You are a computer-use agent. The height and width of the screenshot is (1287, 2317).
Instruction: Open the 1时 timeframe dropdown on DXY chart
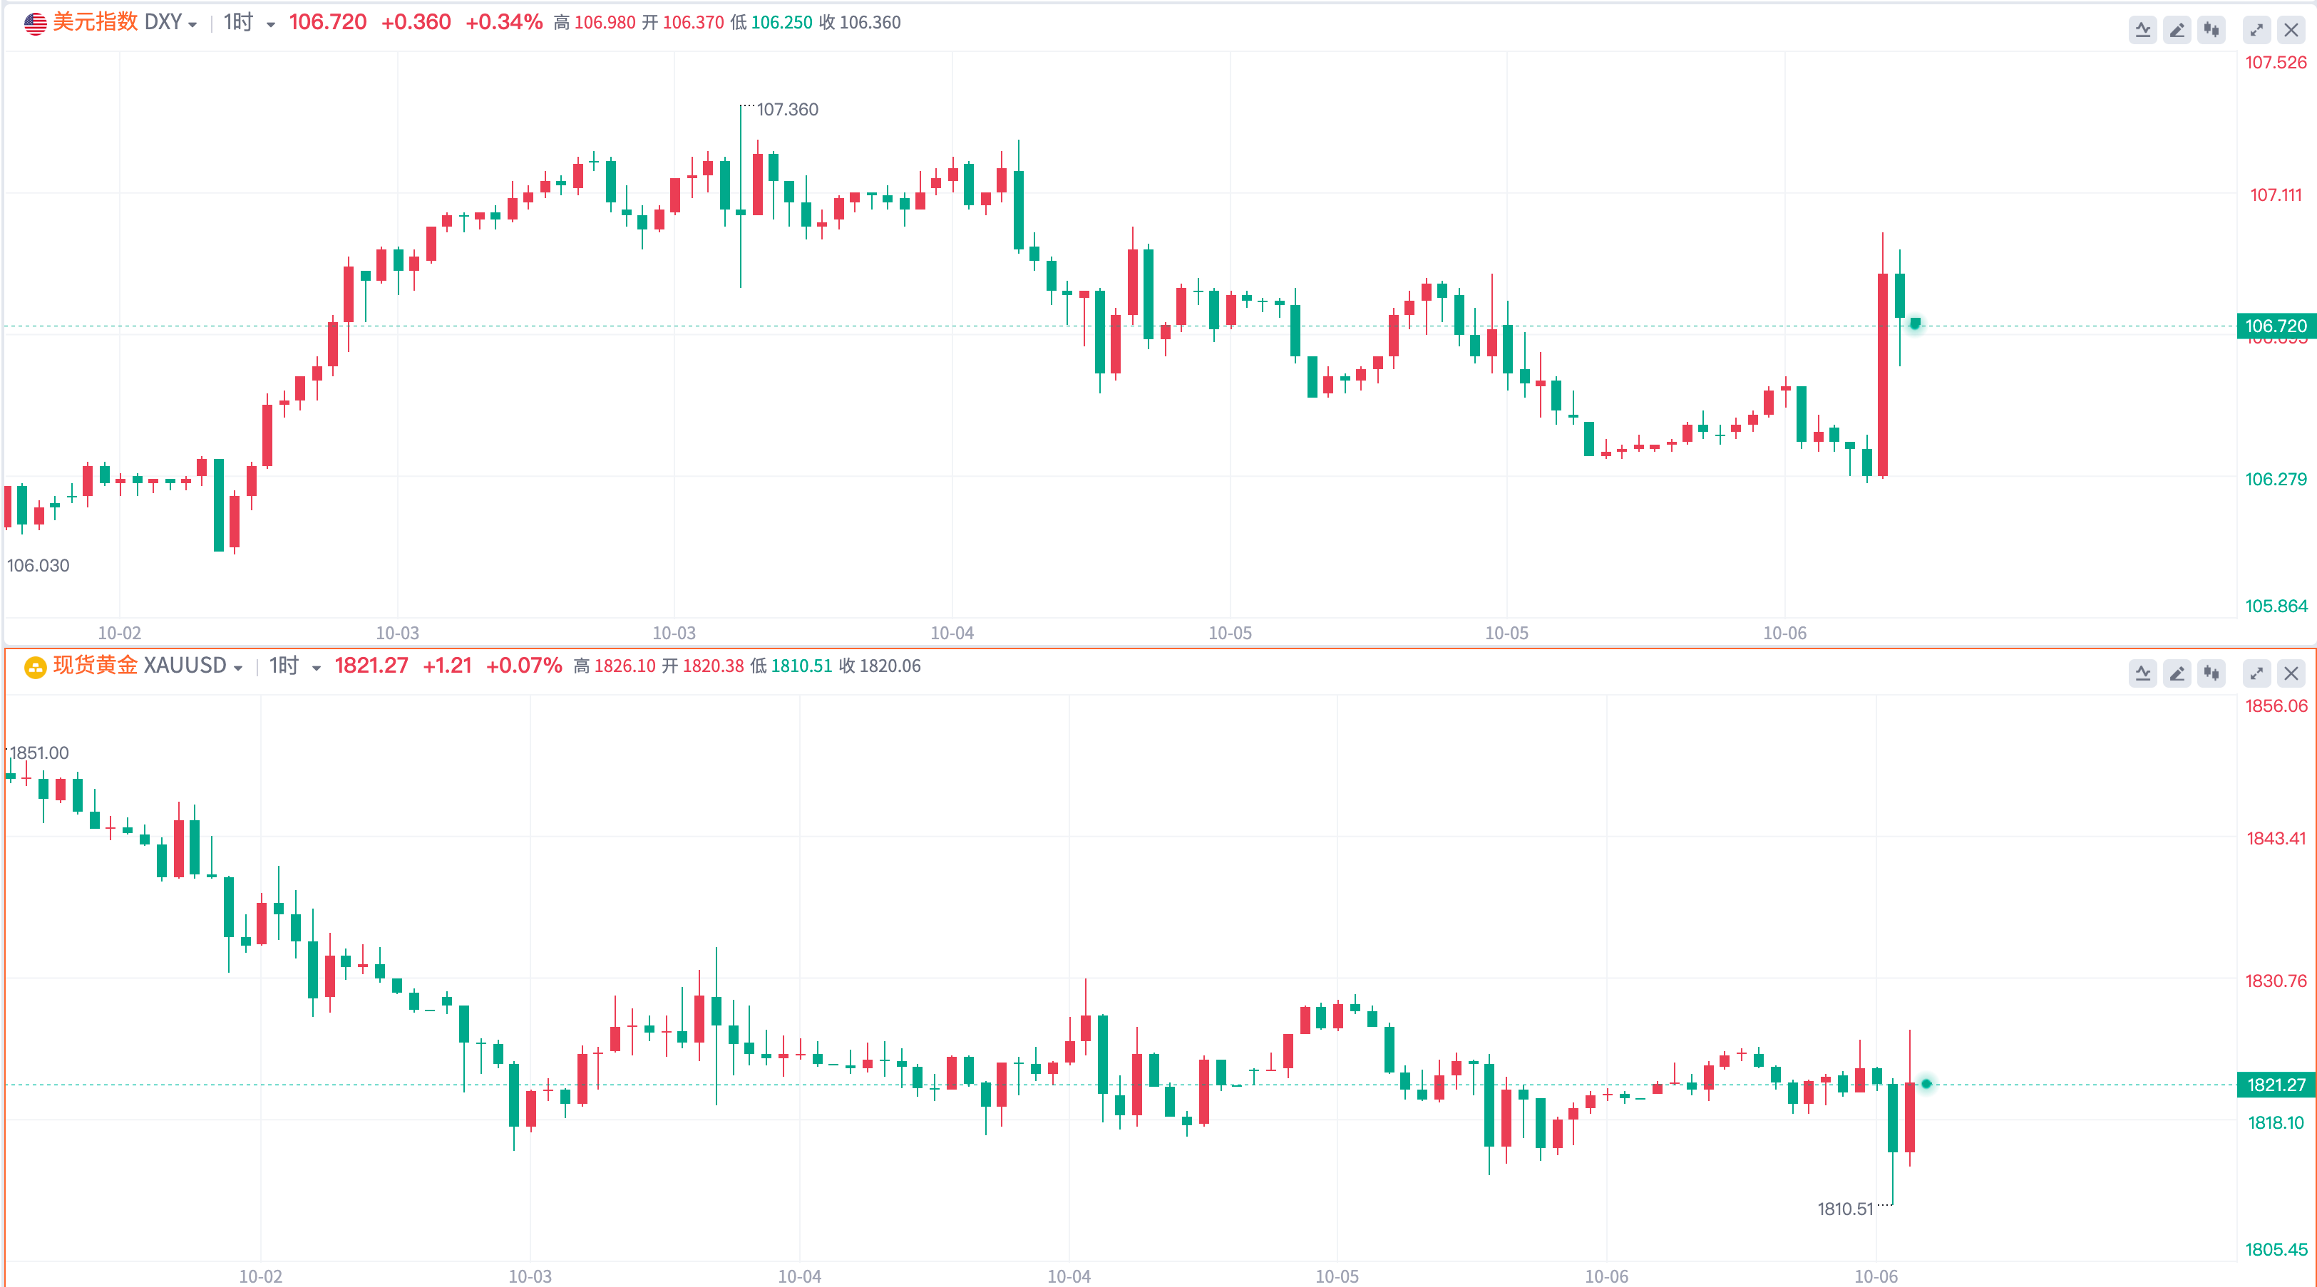coord(269,25)
